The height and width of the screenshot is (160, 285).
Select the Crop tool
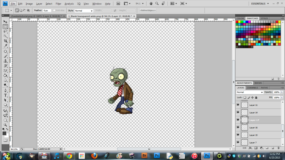5,41
